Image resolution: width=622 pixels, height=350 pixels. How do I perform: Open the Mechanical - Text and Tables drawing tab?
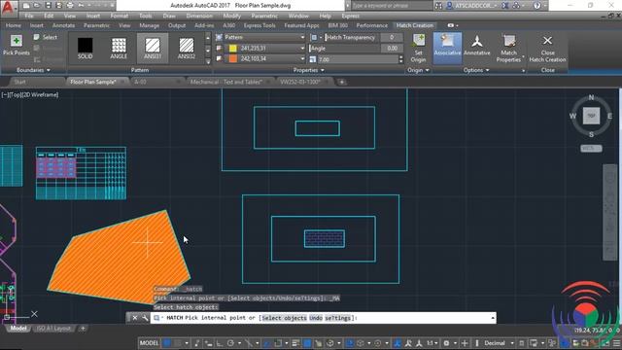[x=225, y=82]
